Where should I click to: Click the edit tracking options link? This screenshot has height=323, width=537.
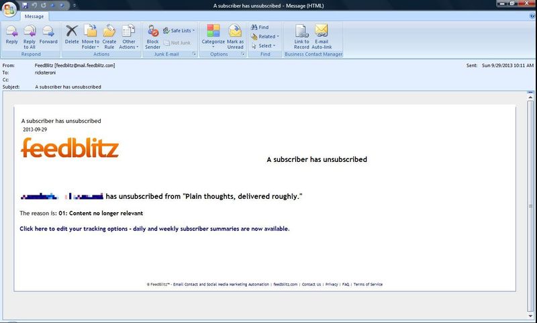(154, 229)
